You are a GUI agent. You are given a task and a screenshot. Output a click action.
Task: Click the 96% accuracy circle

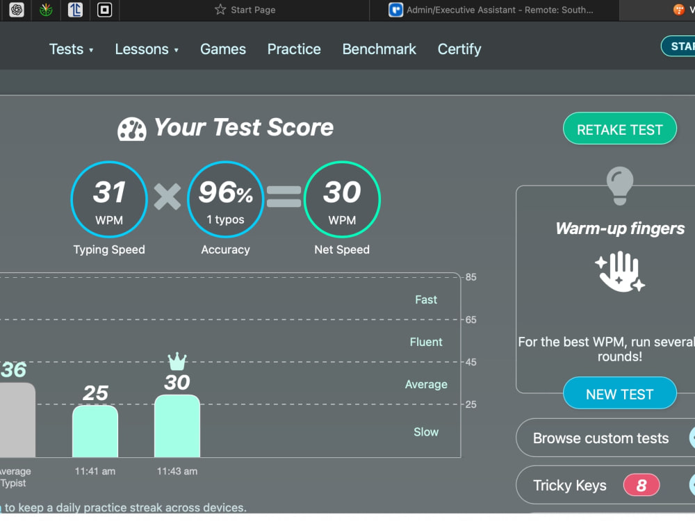tap(226, 199)
